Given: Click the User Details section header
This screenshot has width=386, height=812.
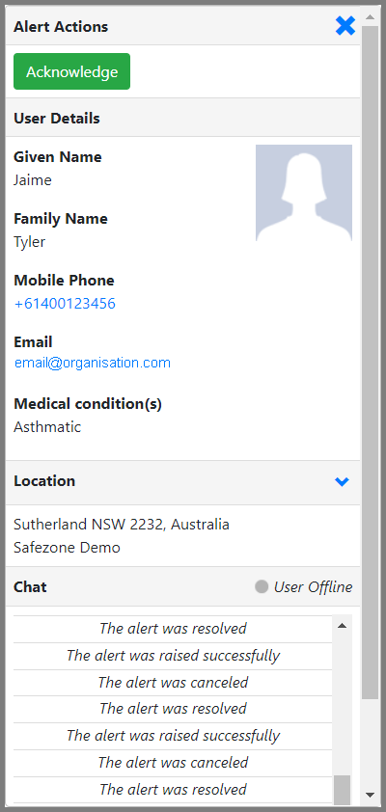Looking at the screenshot, I should coord(57,118).
